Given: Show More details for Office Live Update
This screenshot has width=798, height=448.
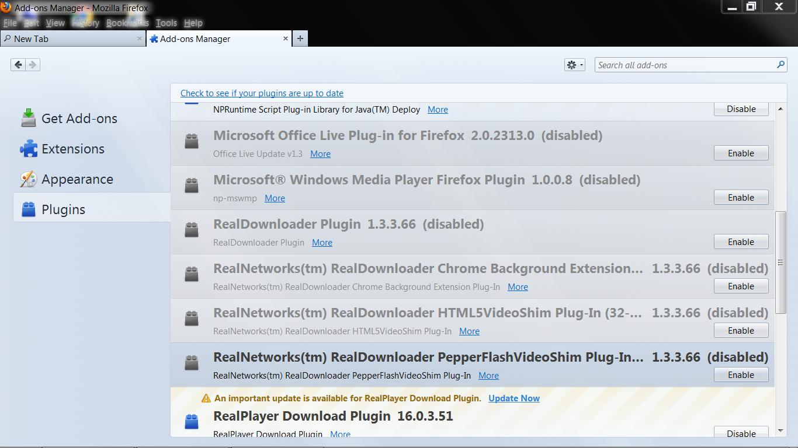Looking at the screenshot, I should (x=320, y=154).
